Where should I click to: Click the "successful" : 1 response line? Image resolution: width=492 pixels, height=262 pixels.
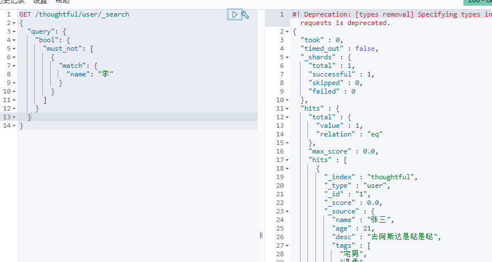click(341, 74)
